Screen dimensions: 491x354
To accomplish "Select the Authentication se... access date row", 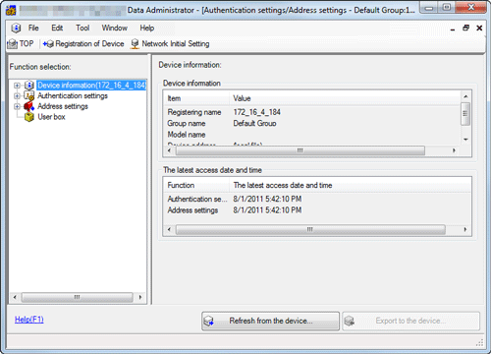I will [317, 199].
